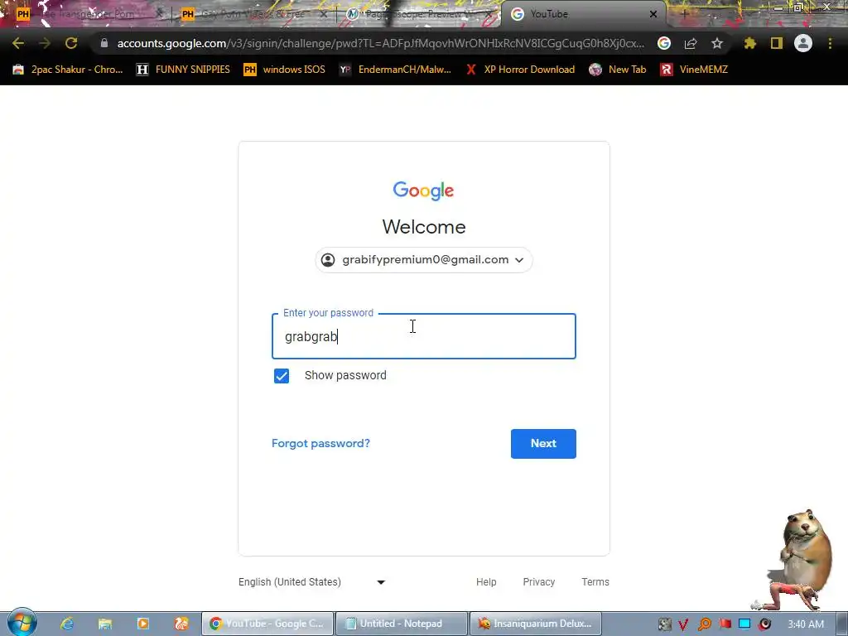The image size is (848, 636).
Task: Expand the grabifypremium0@gmail.com account switcher
Action: click(423, 259)
